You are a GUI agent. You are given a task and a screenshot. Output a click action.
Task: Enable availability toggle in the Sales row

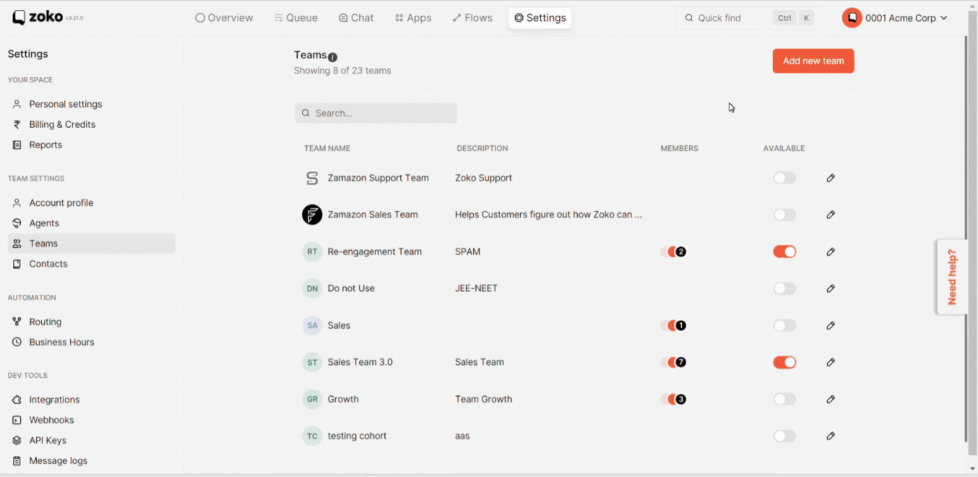tap(784, 326)
